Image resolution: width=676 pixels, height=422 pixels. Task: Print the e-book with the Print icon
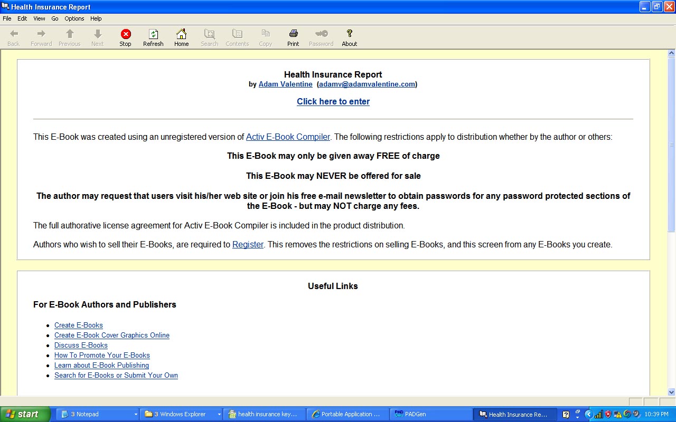293,34
